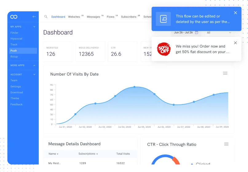The height and width of the screenshot is (172, 248).
Task: Open the CTR chart hamburger menu
Action: tap(226, 144)
